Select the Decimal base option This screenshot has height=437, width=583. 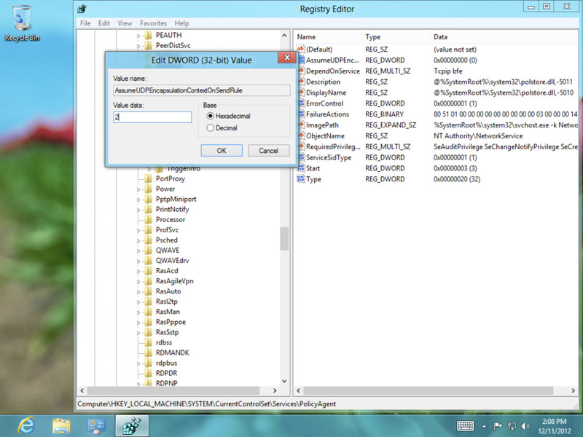[211, 128]
